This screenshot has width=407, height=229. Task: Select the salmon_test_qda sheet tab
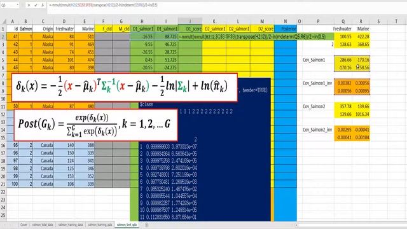pos(127,225)
